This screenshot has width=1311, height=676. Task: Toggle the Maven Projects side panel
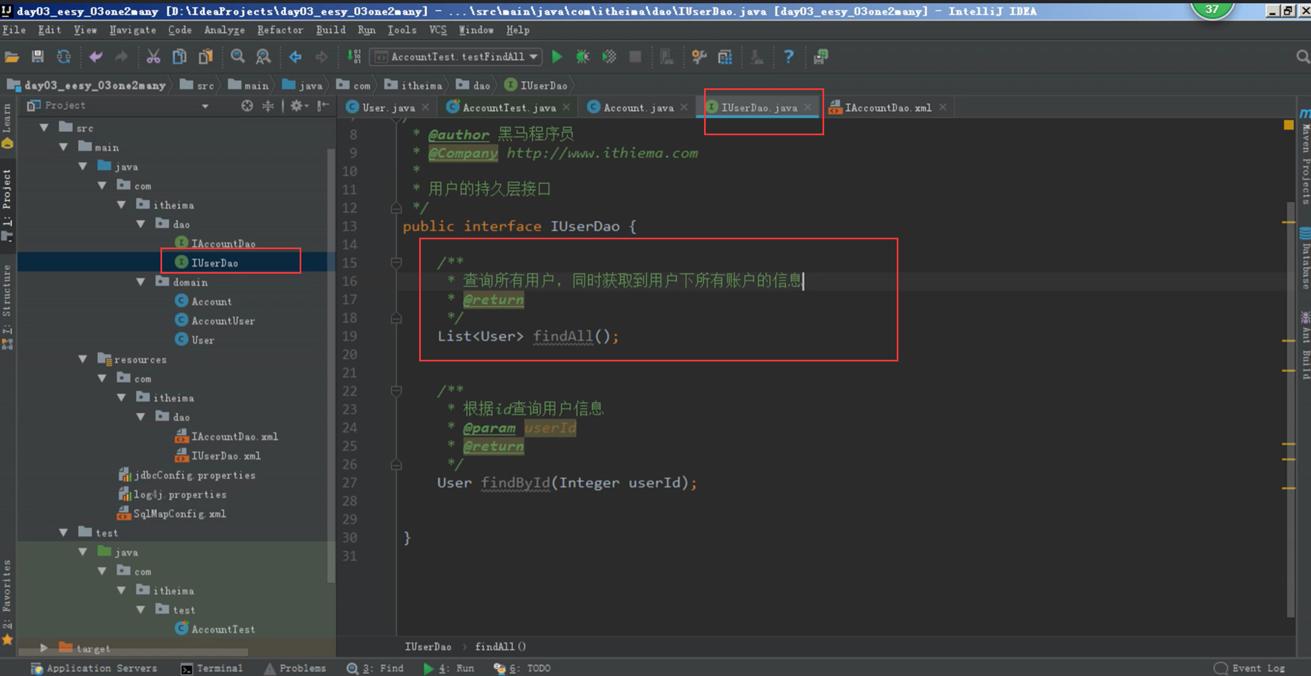point(1305,158)
